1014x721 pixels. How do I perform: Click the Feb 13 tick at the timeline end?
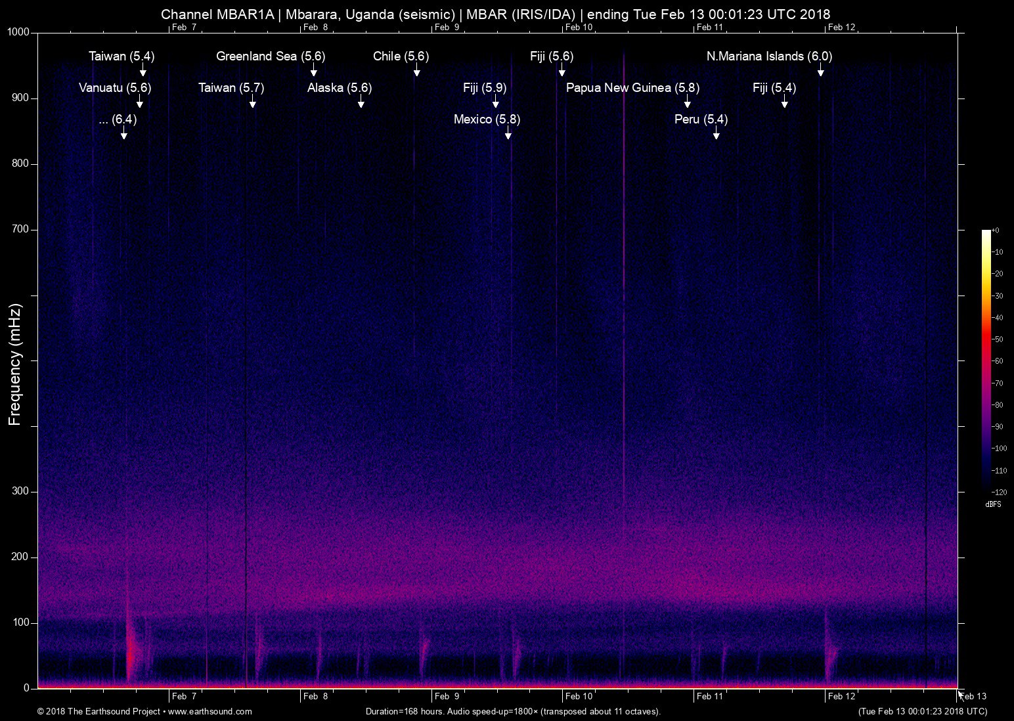tap(973, 696)
